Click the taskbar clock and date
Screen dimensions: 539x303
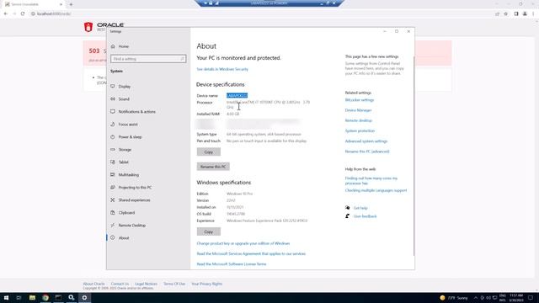pos(515,297)
